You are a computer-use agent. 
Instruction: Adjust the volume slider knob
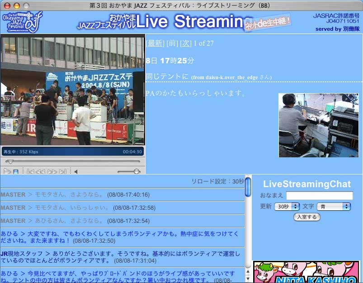coord(137,171)
